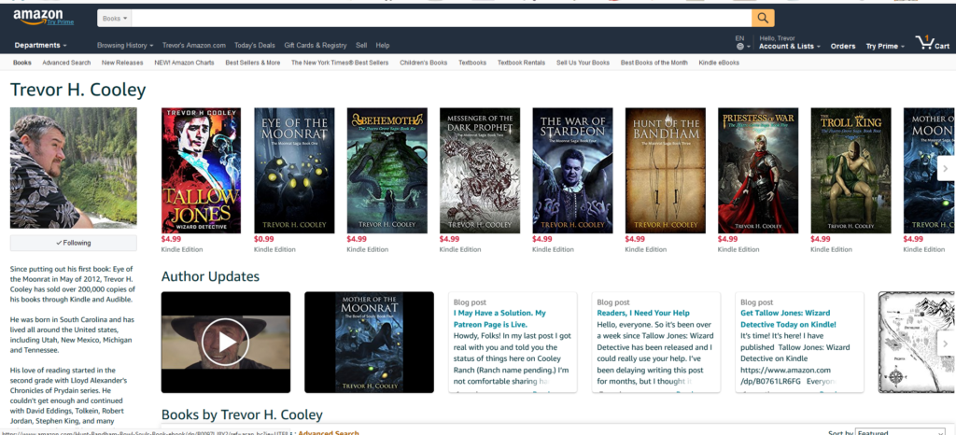Open The Troll King cover
The height and width of the screenshot is (435, 956).
[x=851, y=171]
